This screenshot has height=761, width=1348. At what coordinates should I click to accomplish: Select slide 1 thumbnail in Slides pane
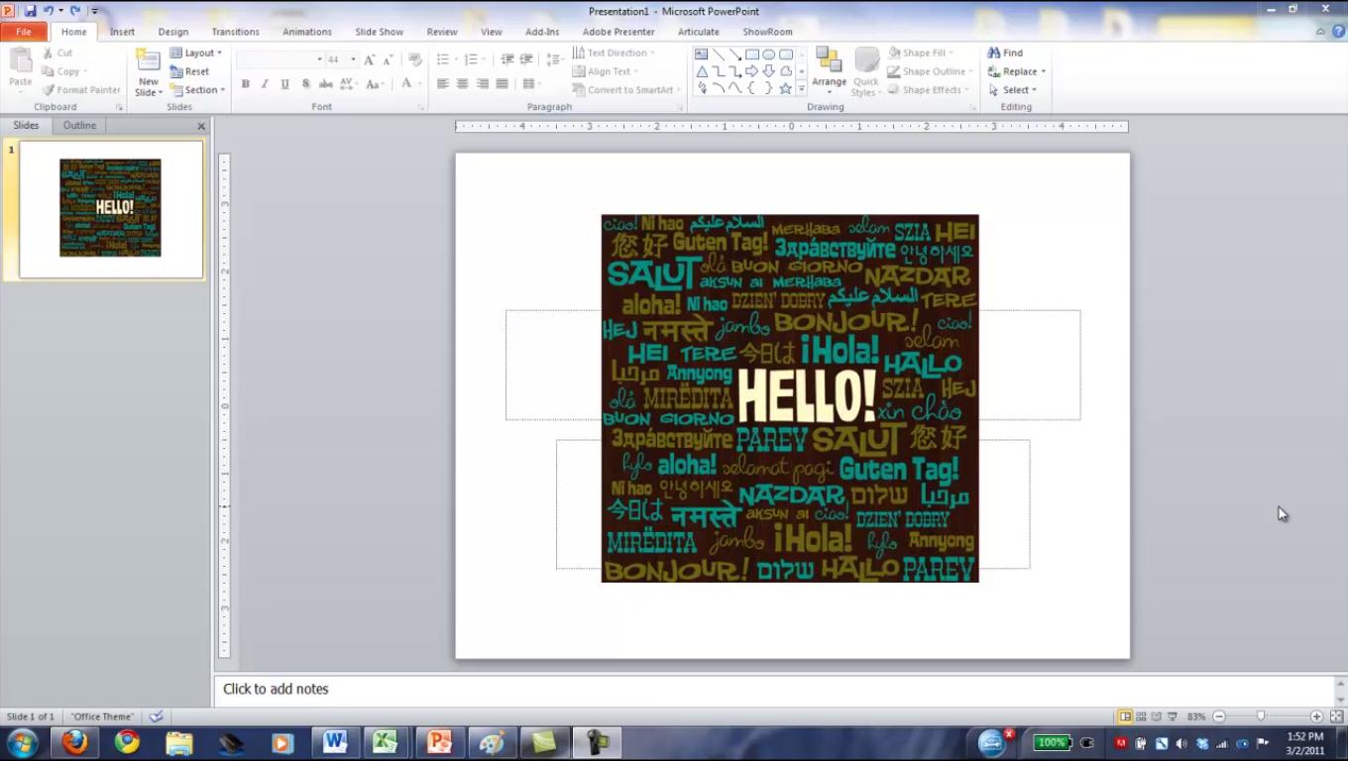[111, 209]
